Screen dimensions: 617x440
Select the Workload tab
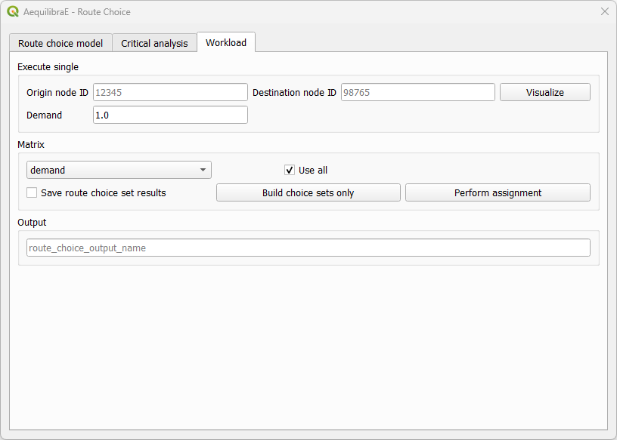point(226,42)
